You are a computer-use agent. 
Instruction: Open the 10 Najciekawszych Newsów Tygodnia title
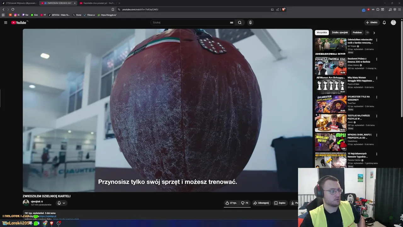(358, 155)
